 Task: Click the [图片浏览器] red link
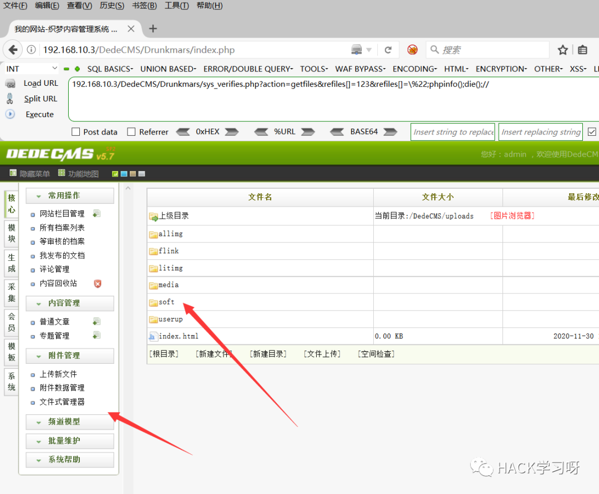pyautogui.click(x=512, y=216)
